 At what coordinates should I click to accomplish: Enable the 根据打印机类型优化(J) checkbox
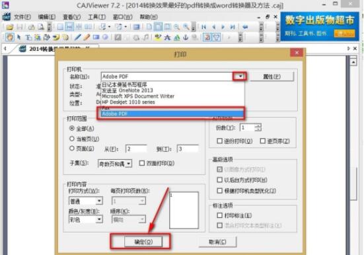pos(219,191)
